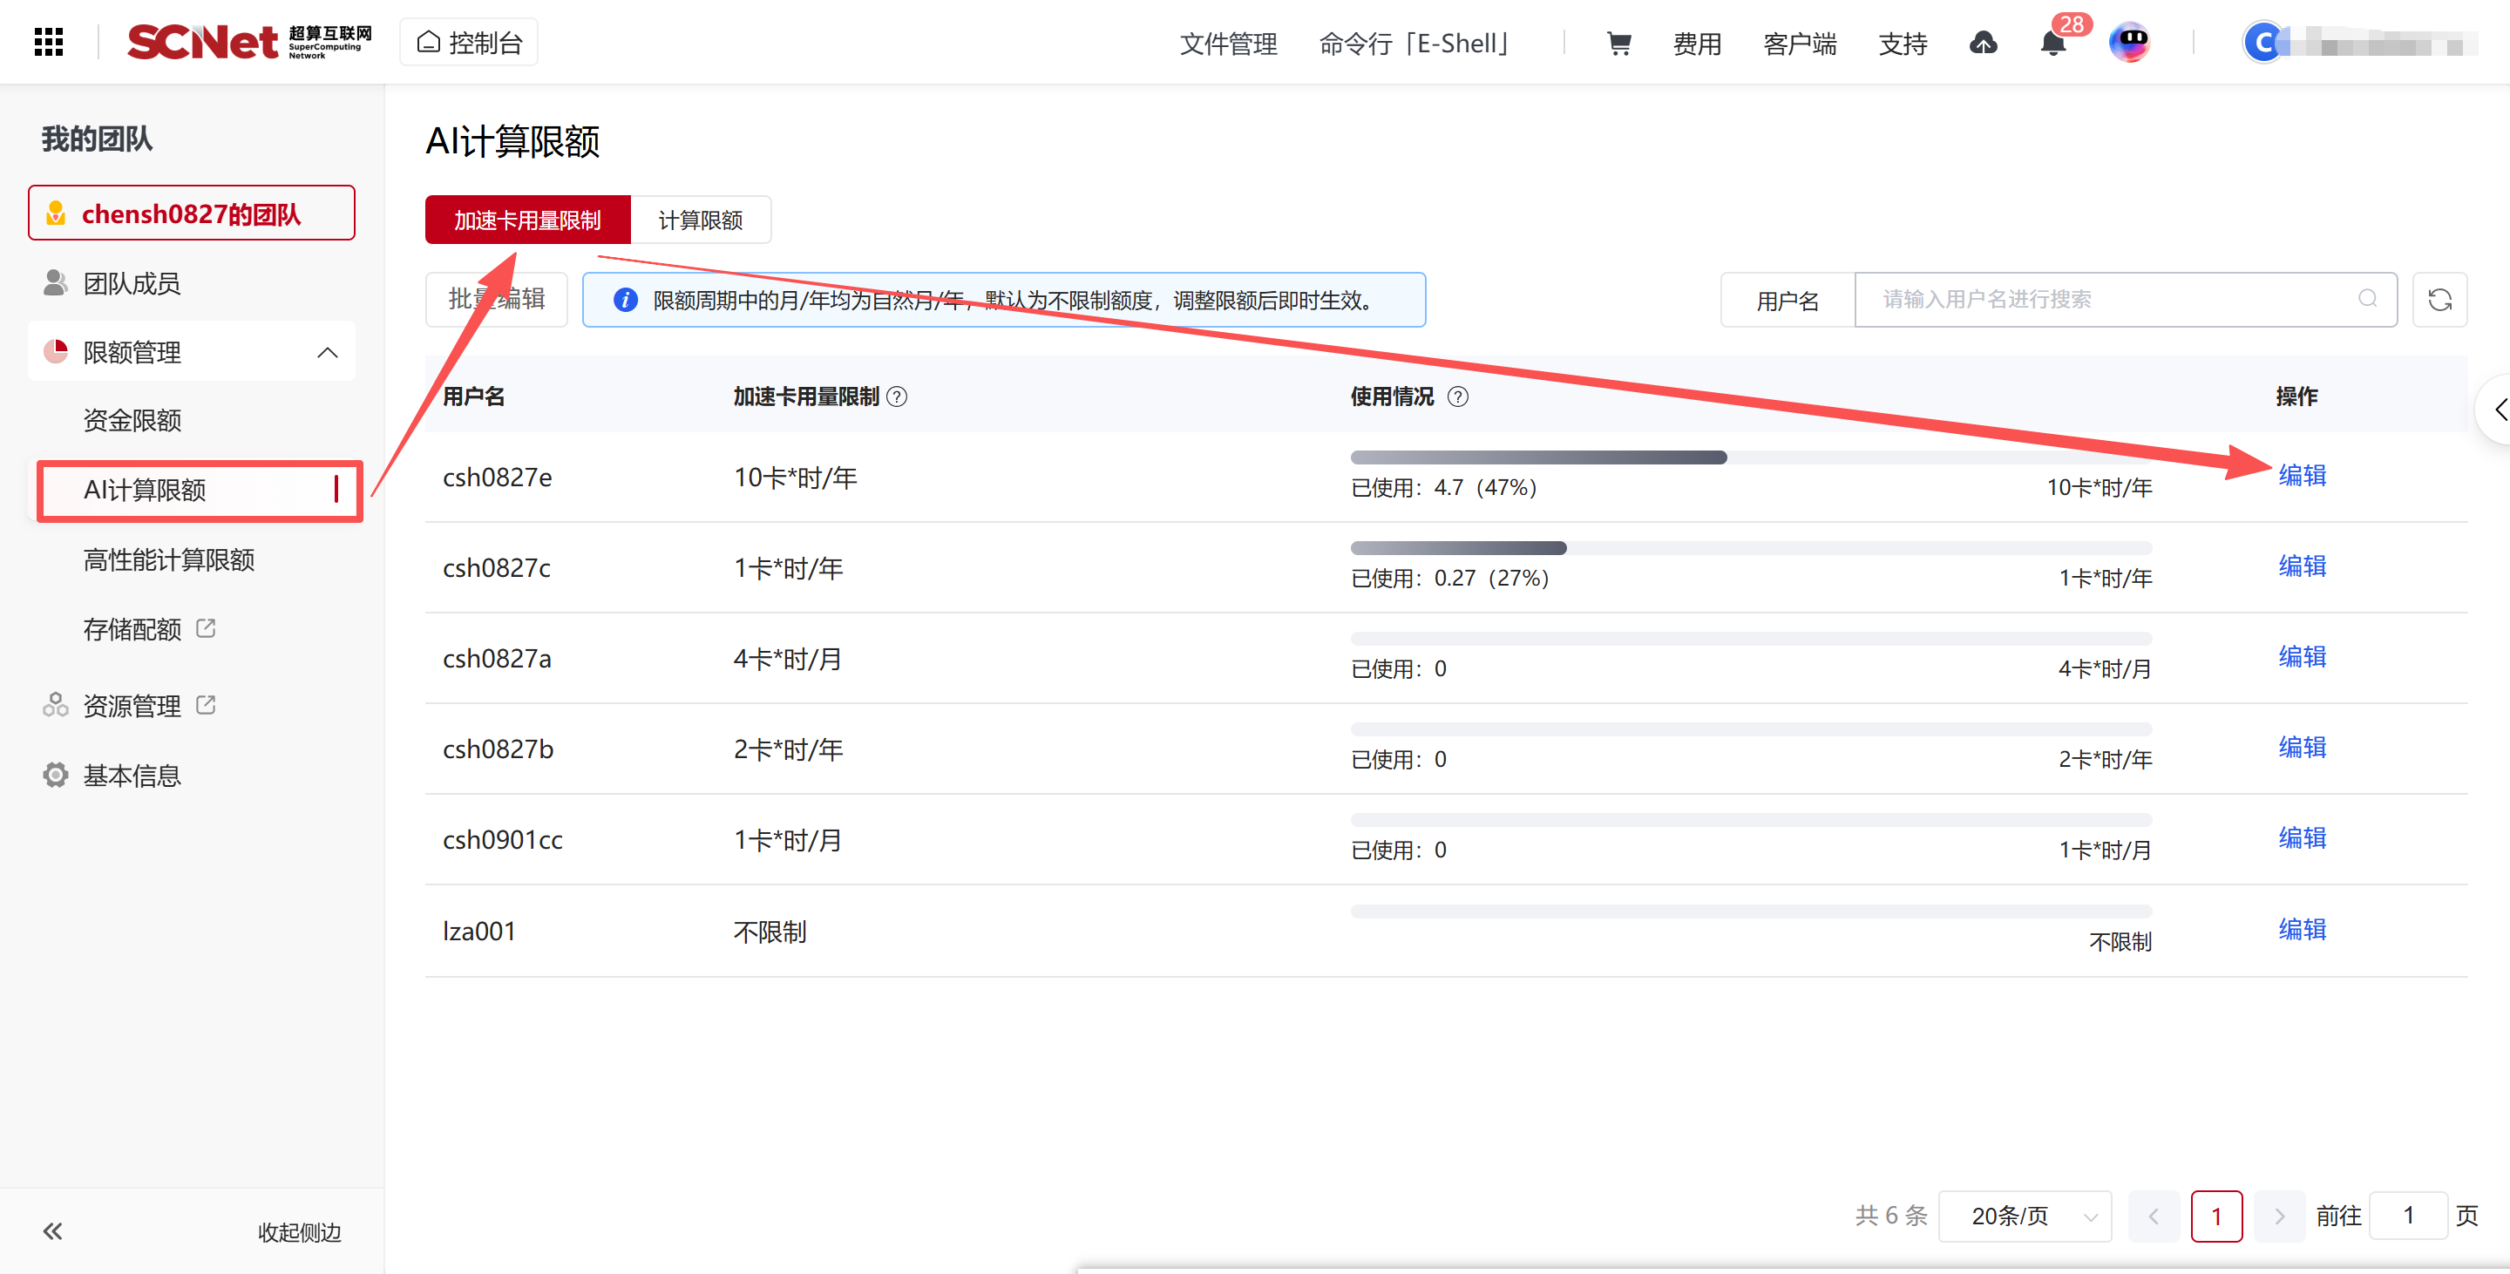Collapse the sidebar via double-chevron icon

52,1231
